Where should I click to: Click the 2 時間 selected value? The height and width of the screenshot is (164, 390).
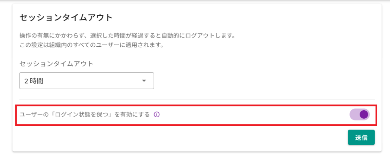pos(33,81)
